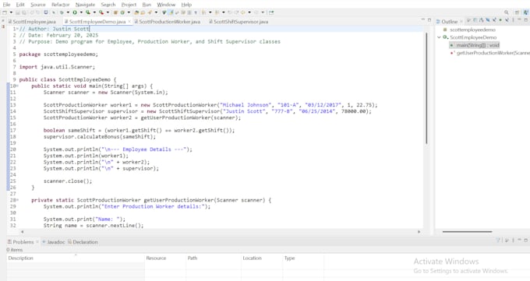
Task: Close the ScottEmployeeDemo.java tab
Action: pos(129,22)
